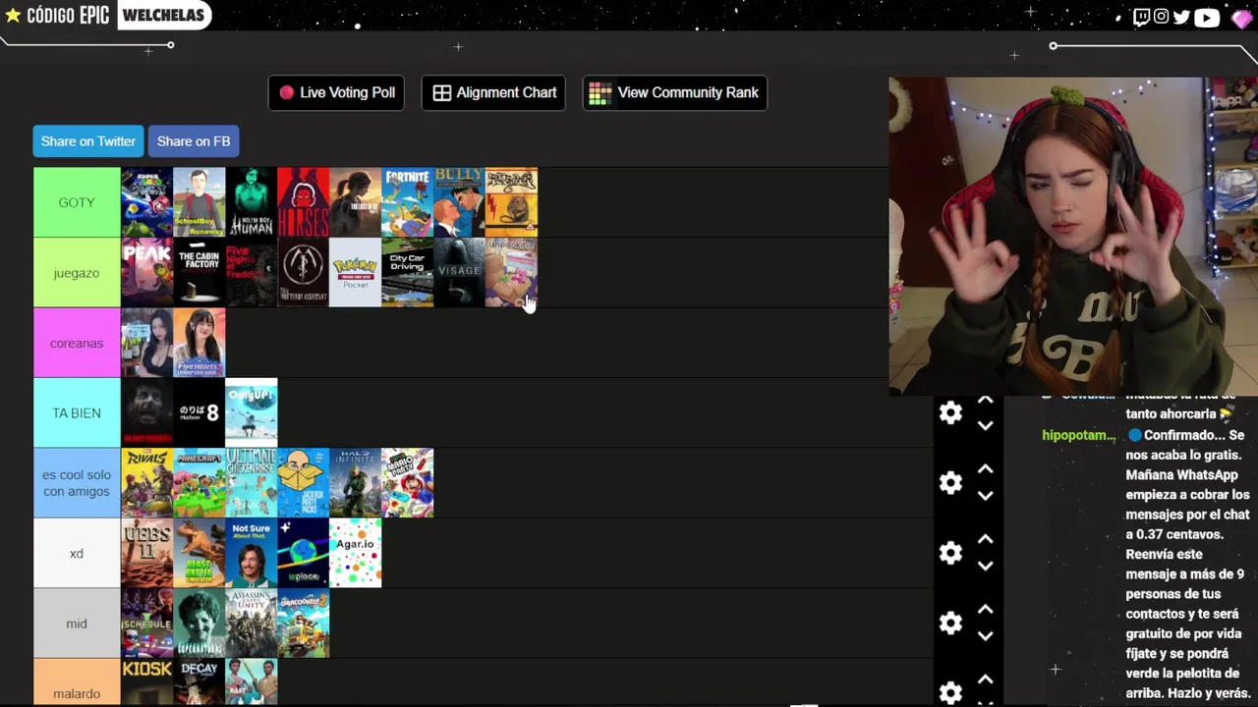Select the Five Nights at Freddy's thumbnail
Viewport: 1258px width, 707px height.
point(251,273)
